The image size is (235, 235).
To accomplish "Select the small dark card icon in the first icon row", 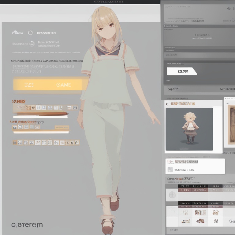I will (x=33, y=107).
